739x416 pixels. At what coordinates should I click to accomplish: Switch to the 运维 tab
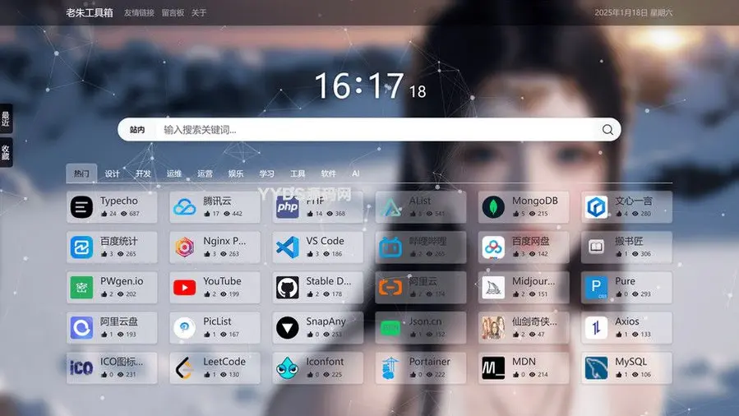pos(174,173)
